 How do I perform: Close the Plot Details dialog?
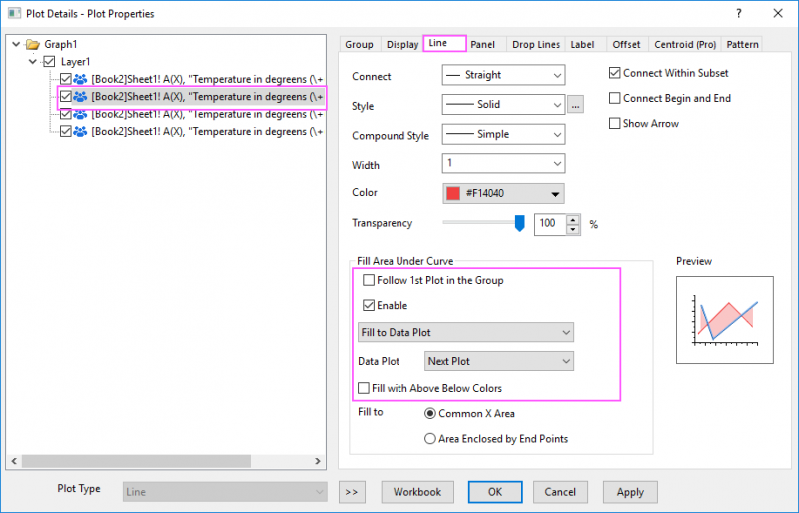778,13
